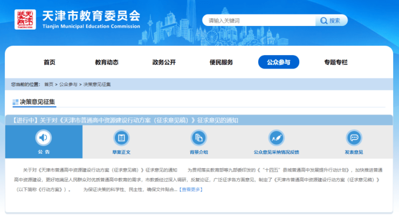
Task: Click 首页 in the breadcrumb trail
Action: (x=49, y=85)
